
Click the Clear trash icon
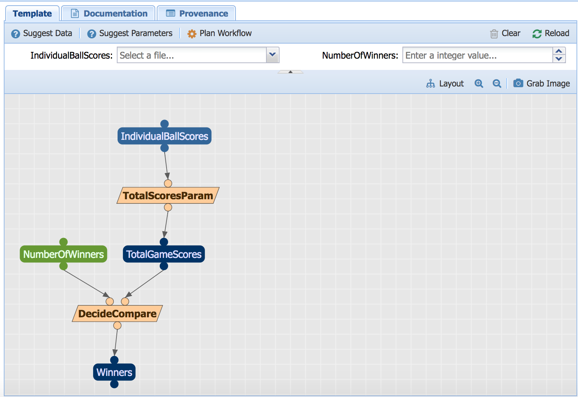click(x=494, y=34)
